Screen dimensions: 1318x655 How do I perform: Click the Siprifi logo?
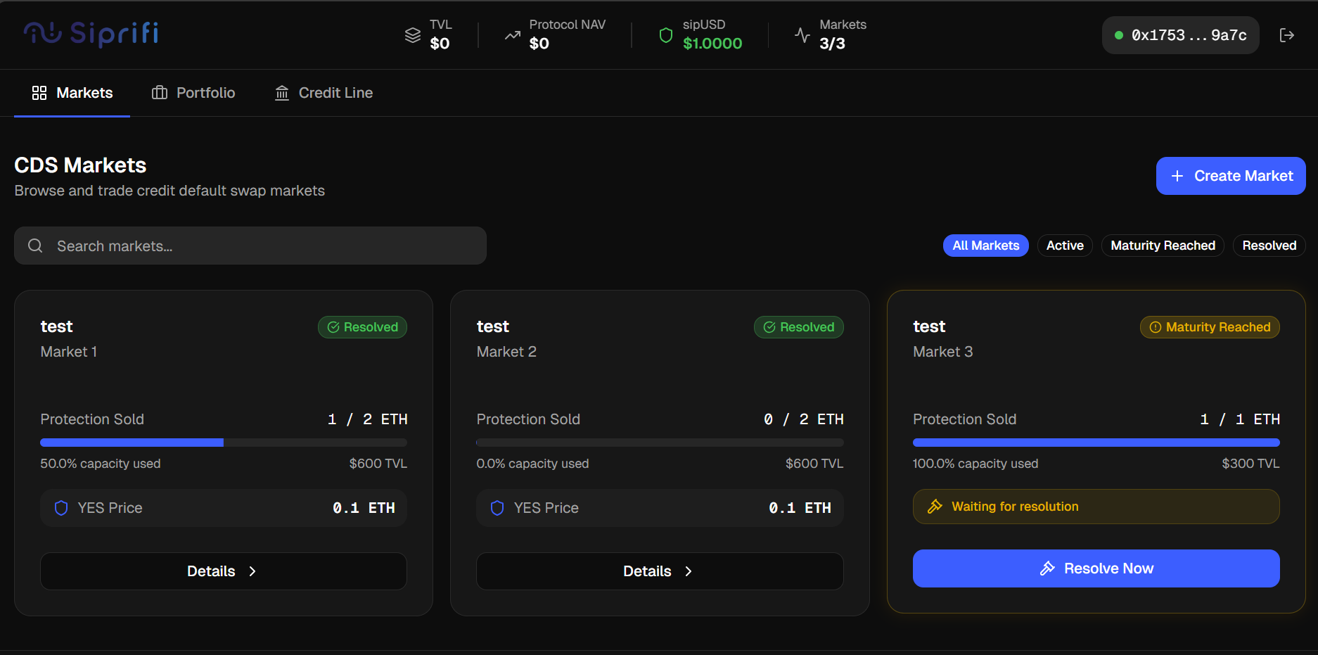pos(91,34)
